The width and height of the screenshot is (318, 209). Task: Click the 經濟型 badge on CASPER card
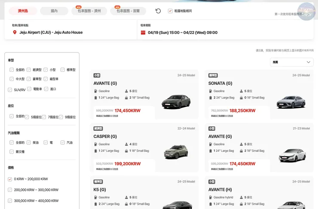(98, 129)
